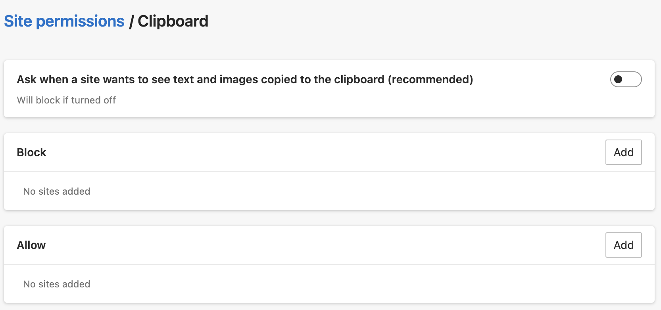
Task: Click the slash separator in the breadcrumb
Action: [x=131, y=22]
